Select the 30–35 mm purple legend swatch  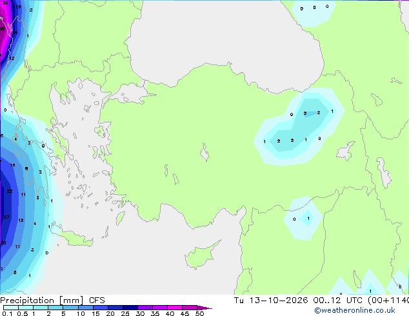pos(145,308)
